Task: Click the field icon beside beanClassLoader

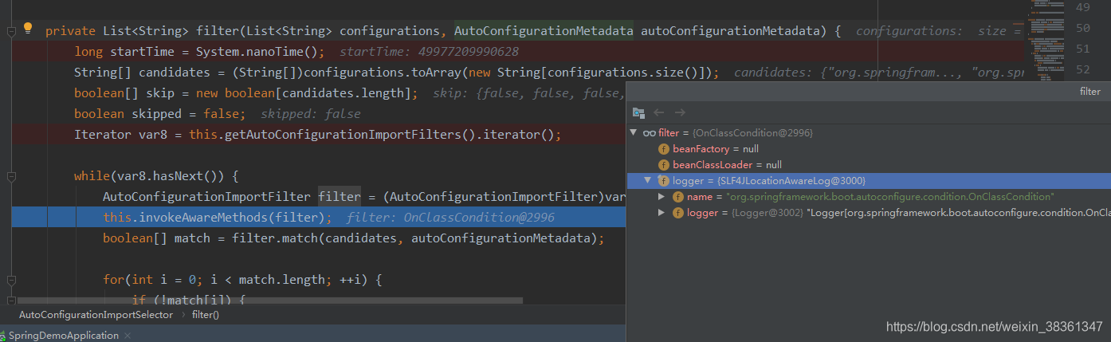Action: coord(663,165)
